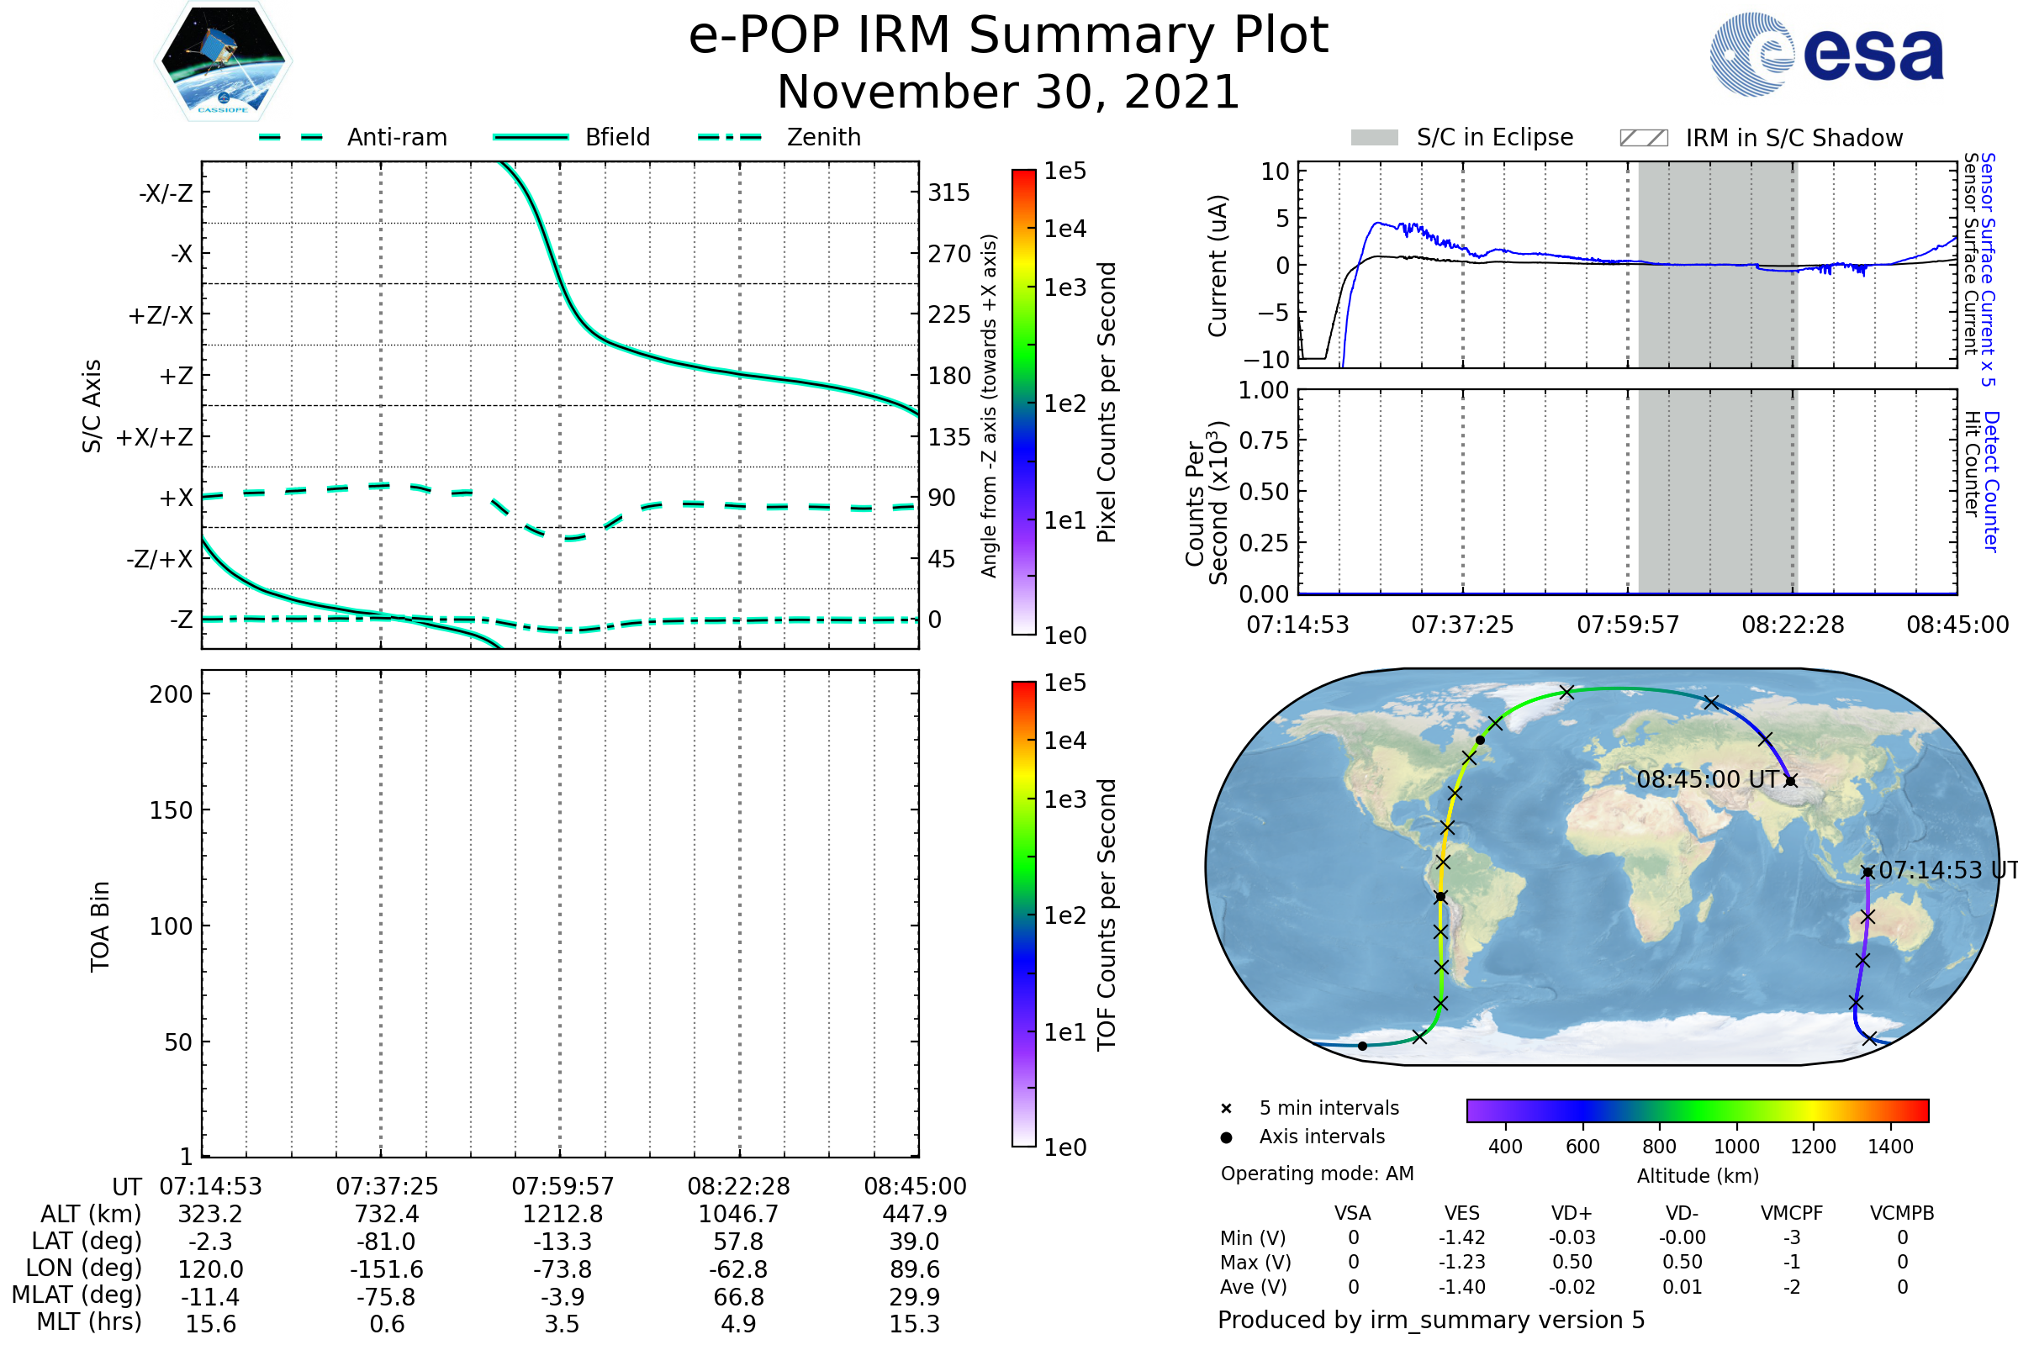Click the e-POP IRM Summary Plot title

point(1008,36)
